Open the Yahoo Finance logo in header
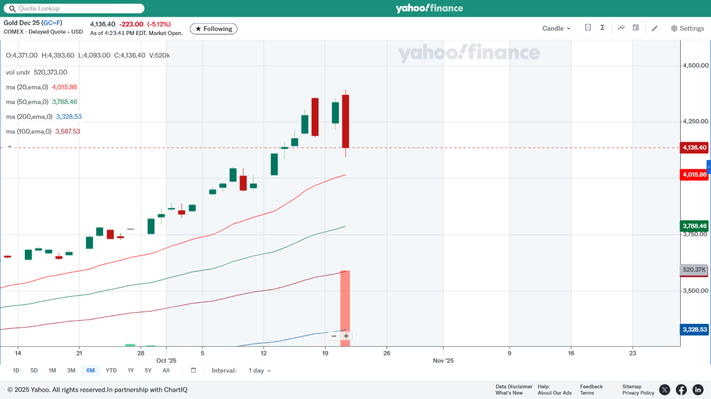The width and height of the screenshot is (711, 399). click(x=429, y=8)
